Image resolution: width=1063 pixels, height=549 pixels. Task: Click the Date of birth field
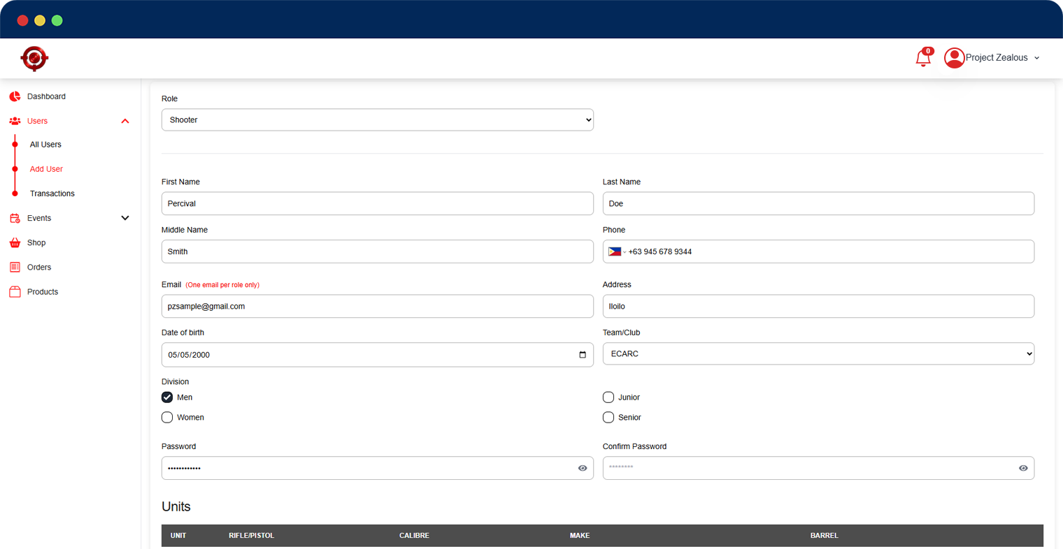coord(378,355)
